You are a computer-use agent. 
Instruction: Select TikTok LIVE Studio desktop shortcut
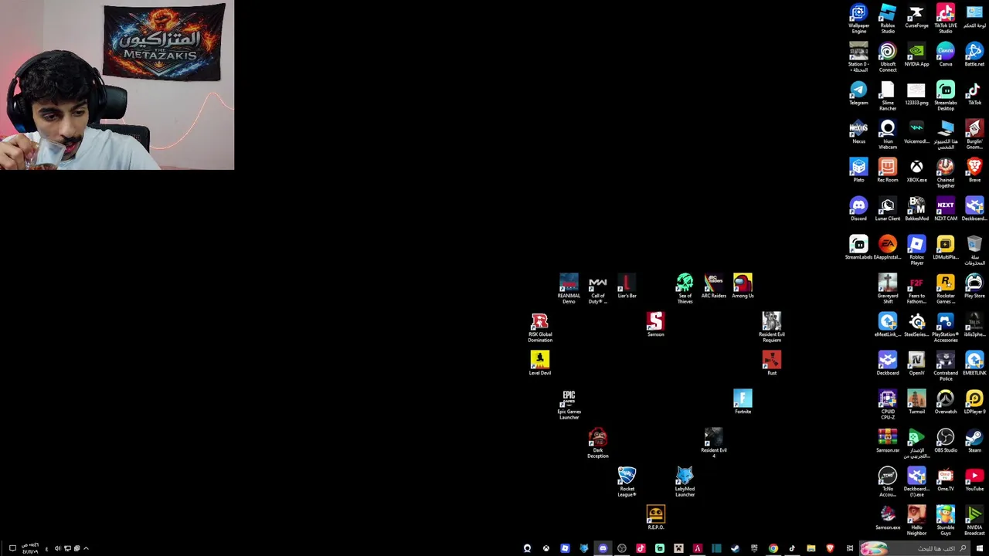[946, 19]
